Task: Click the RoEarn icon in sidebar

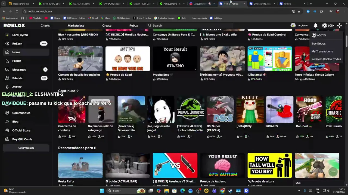Action: point(7,44)
